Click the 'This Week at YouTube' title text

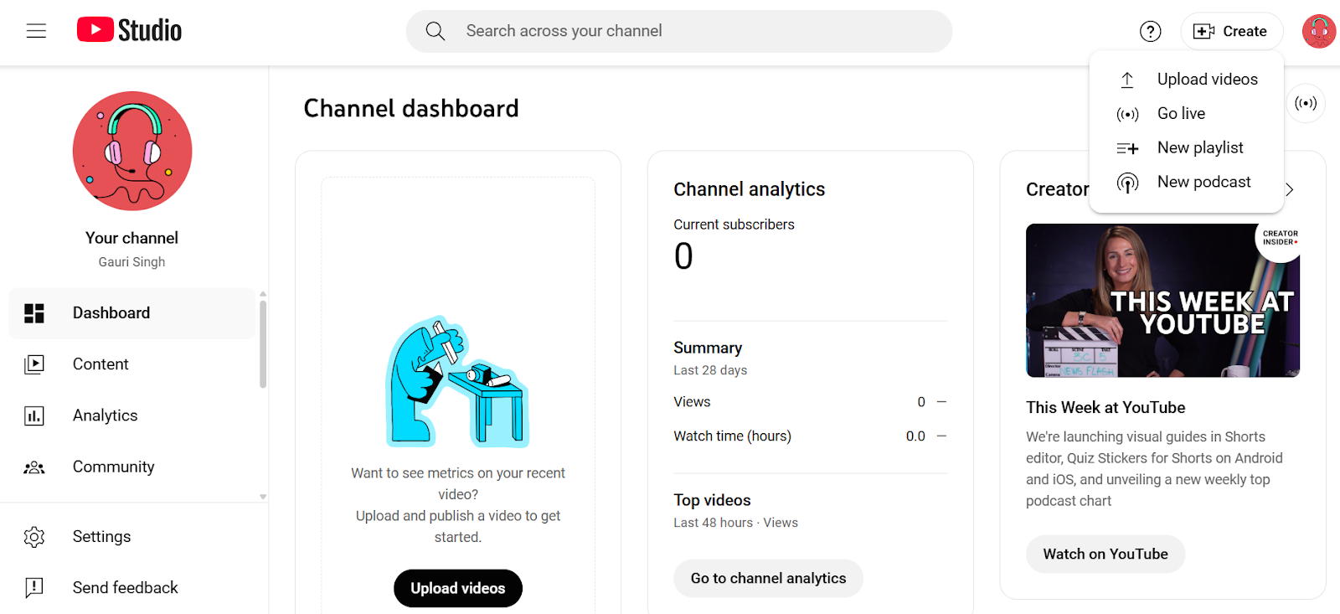(x=1105, y=408)
